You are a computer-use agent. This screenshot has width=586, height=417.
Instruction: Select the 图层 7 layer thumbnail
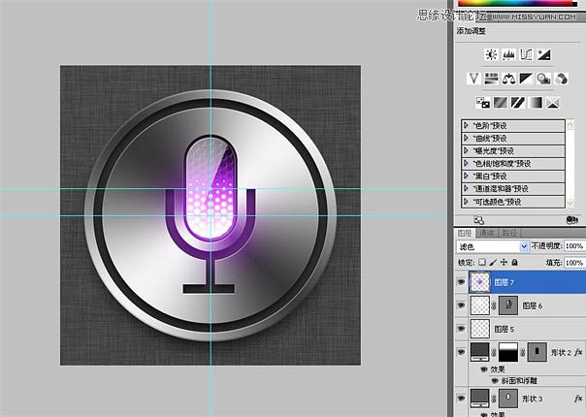pos(479,282)
